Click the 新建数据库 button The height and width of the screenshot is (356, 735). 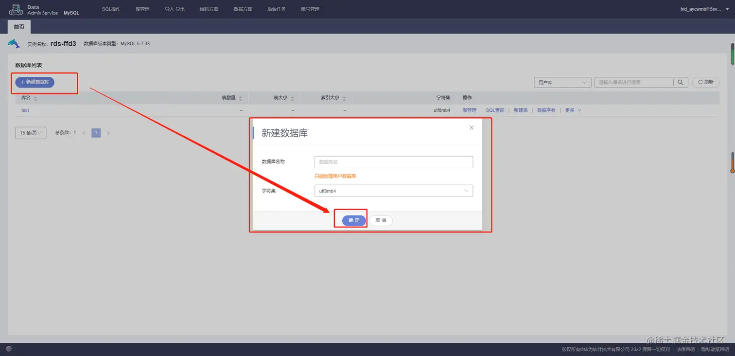[x=35, y=82]
